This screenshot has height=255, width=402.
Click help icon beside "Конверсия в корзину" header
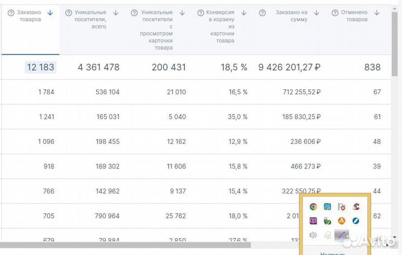tap(200, 13)
